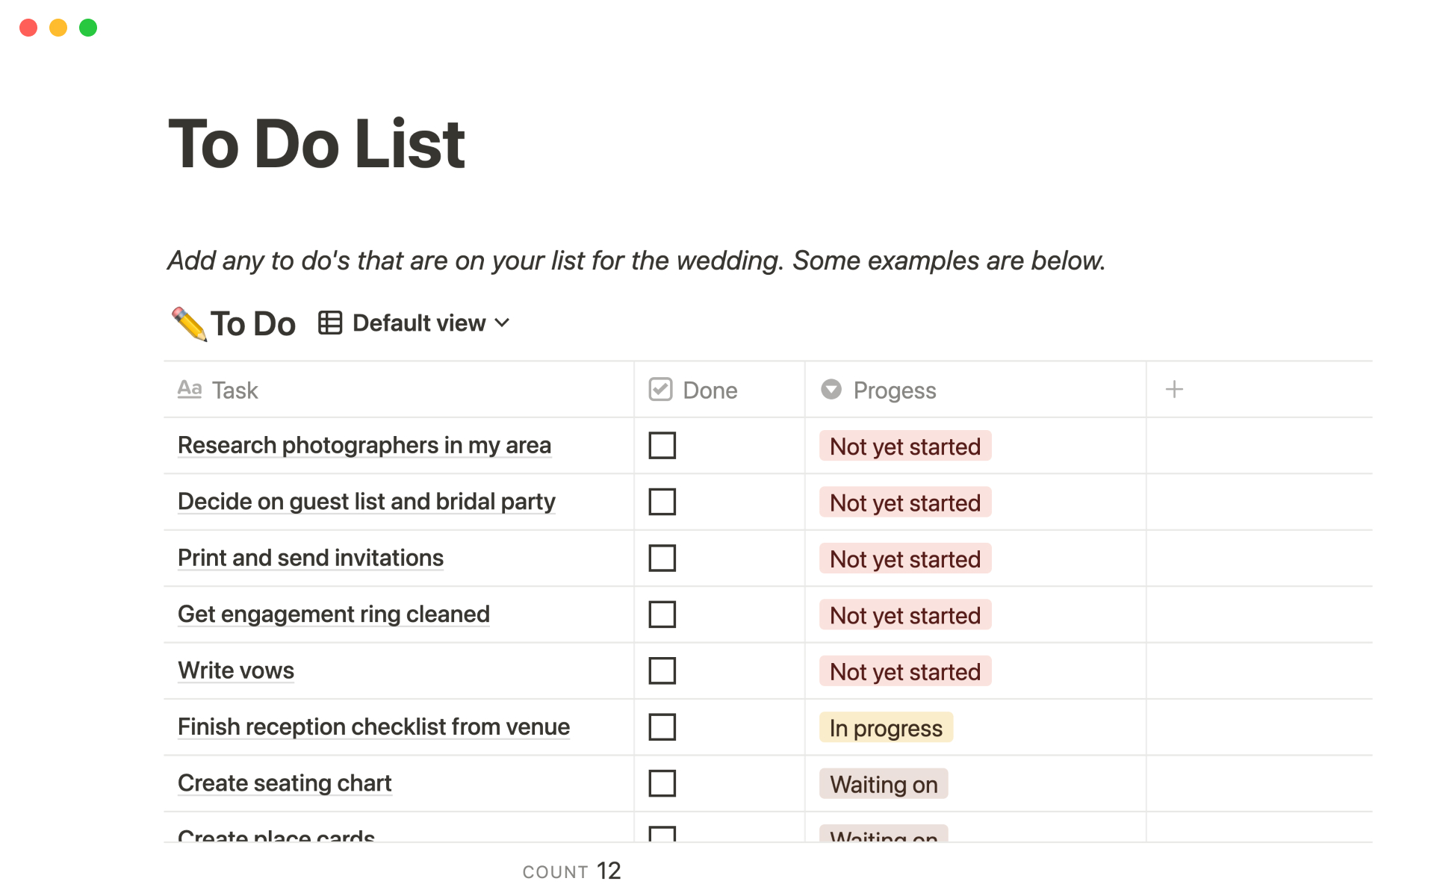Click the Done checkbox column header icon
1434x896 pixels.
pos(659,391)
